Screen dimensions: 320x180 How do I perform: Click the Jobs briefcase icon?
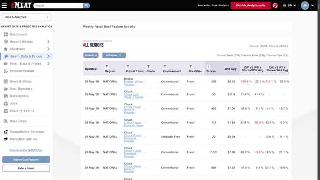point(6,103)
